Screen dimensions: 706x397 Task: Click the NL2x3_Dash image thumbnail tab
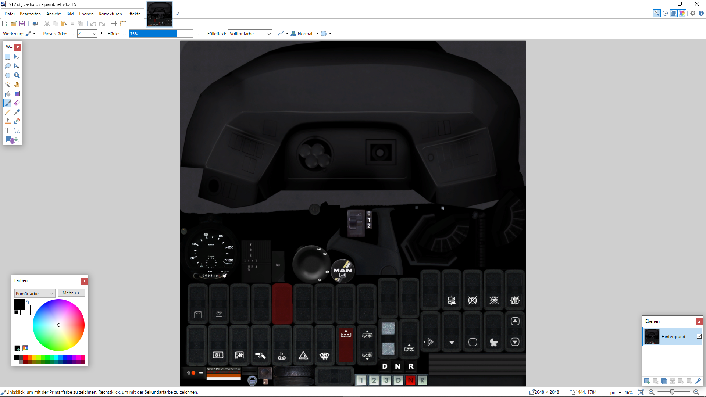160,14
